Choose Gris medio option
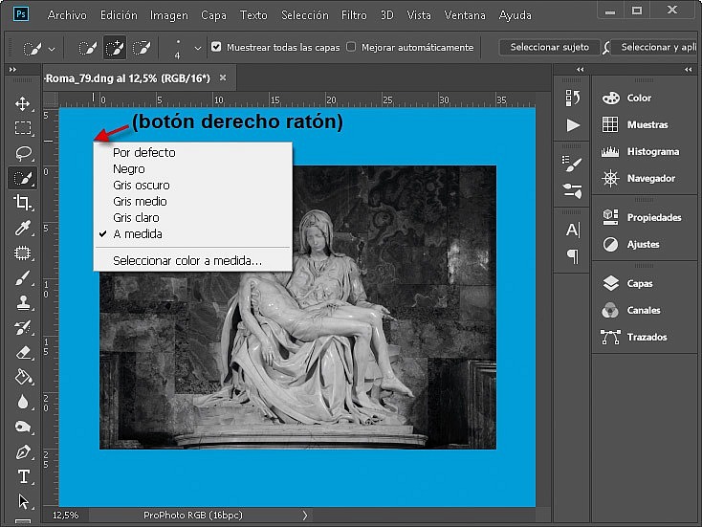This screenshot has height=527, width=702. pos(192,201)
